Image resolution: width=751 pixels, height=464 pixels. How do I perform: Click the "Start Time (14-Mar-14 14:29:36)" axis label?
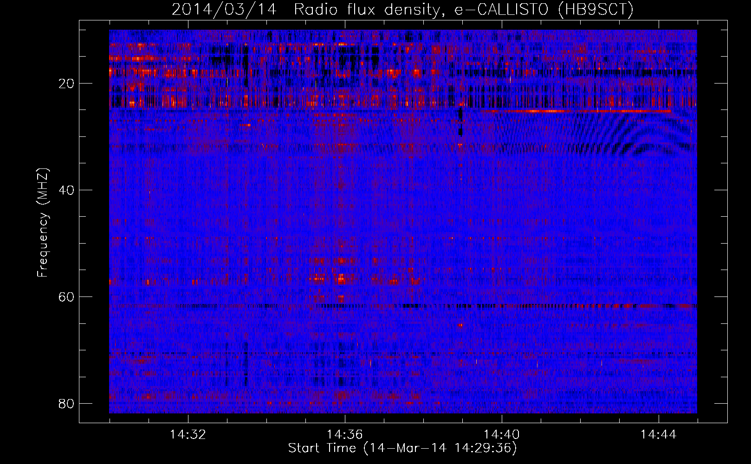coord(402,448)
